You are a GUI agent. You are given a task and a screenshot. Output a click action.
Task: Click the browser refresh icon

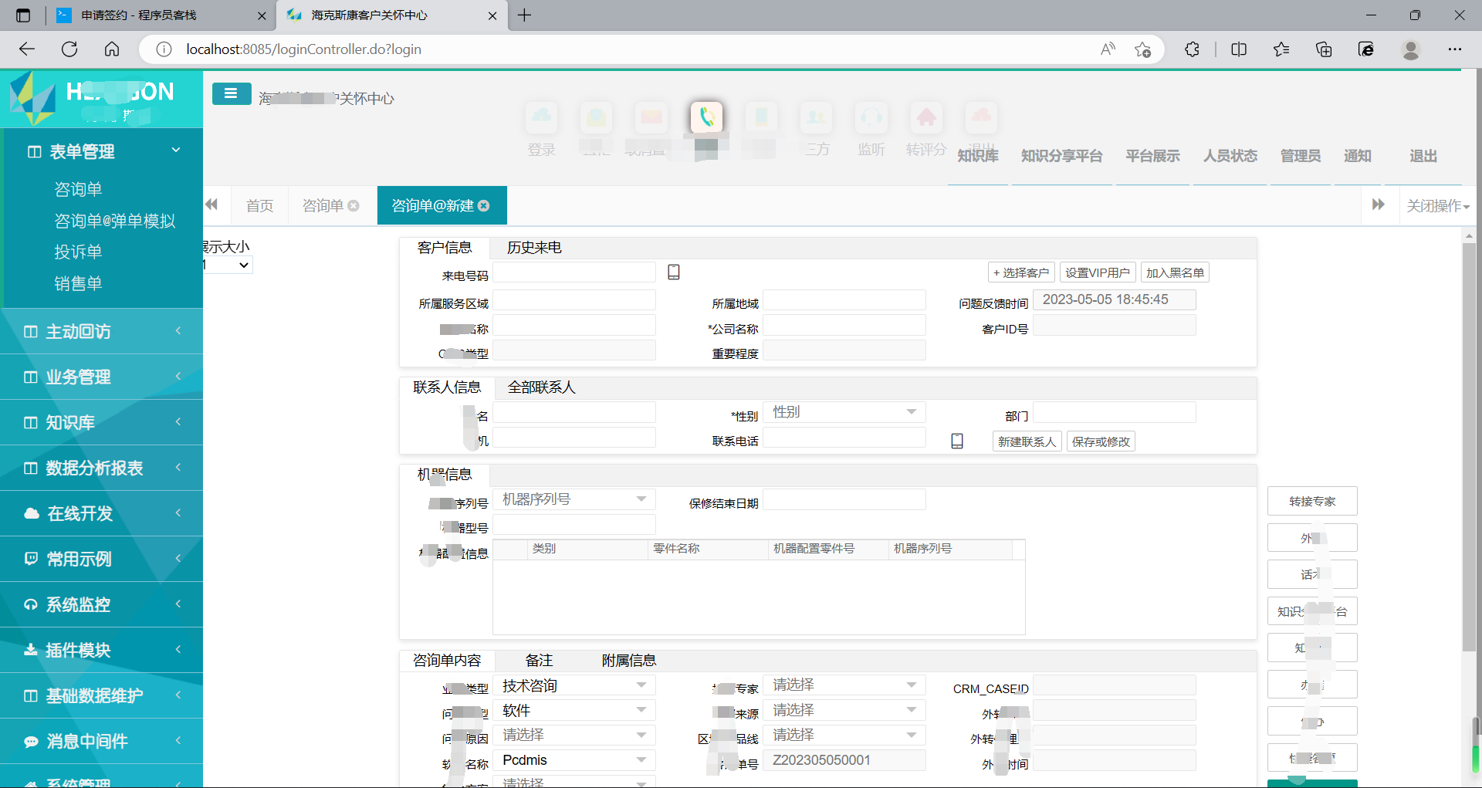tap(69, 49)
